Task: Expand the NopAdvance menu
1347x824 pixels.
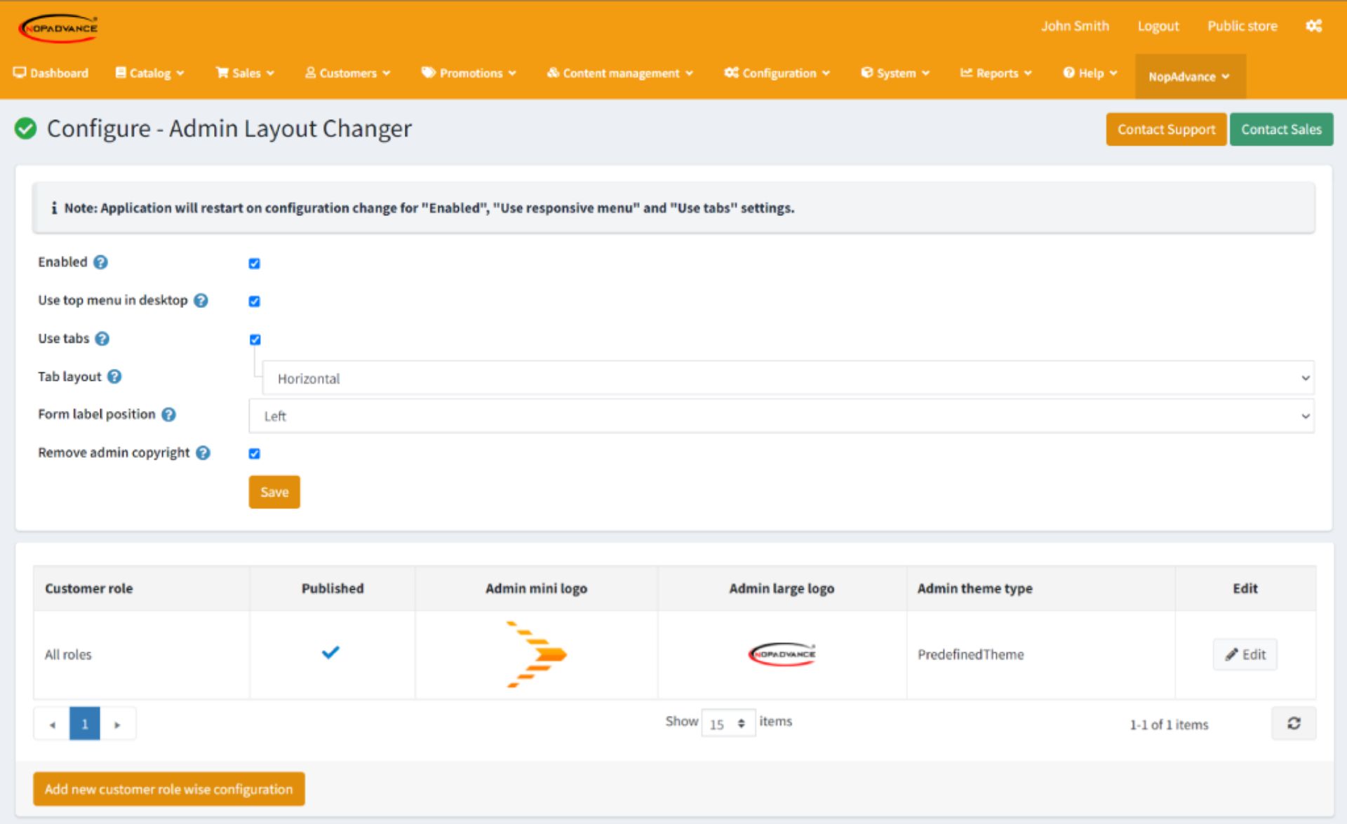Action: click(1189, 77)
